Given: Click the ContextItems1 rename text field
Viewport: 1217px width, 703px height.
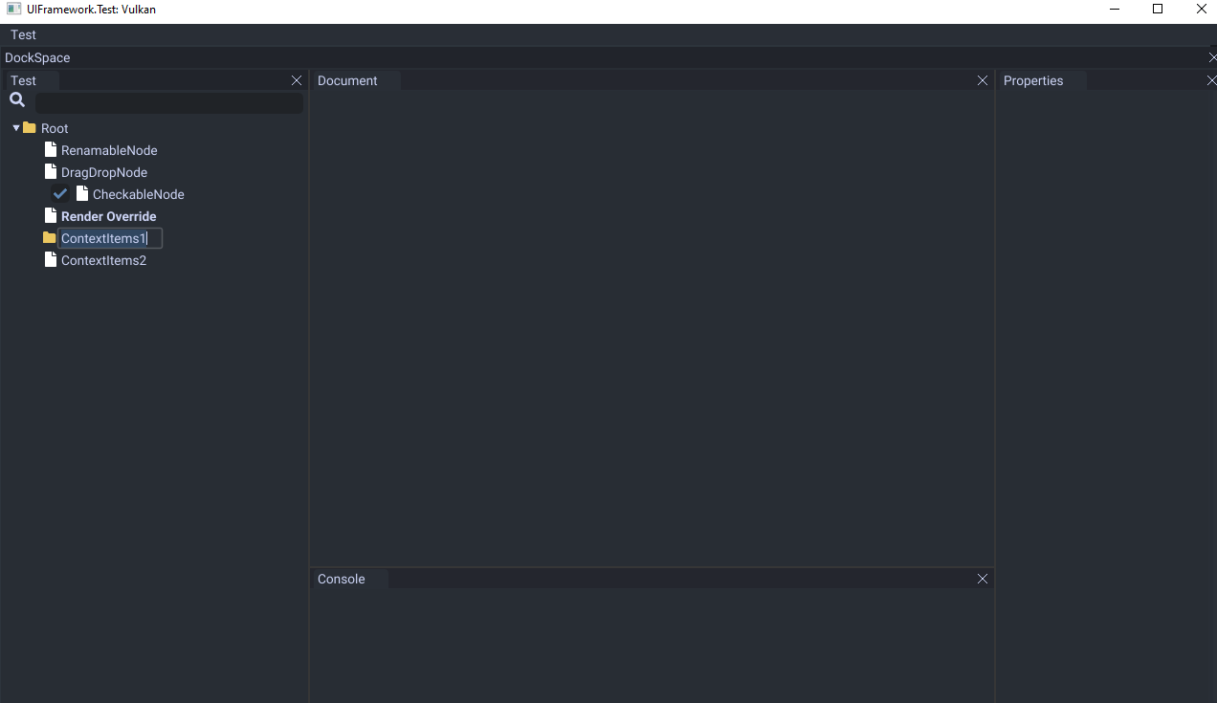Looking at the screenshot, I should 108,237.
